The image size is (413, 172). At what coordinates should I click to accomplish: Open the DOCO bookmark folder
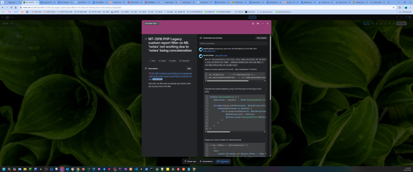143,12
